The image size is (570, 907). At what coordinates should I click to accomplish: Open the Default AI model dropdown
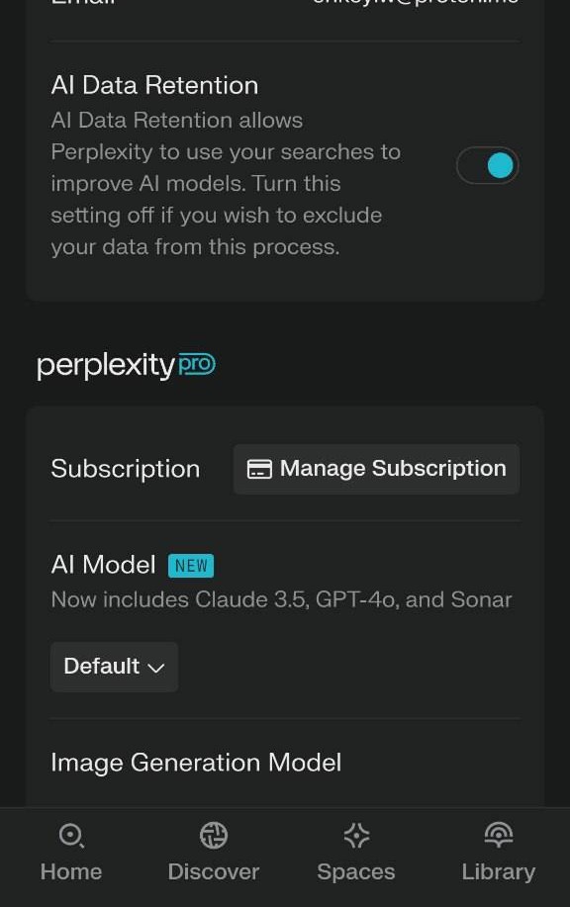point(114,667)
